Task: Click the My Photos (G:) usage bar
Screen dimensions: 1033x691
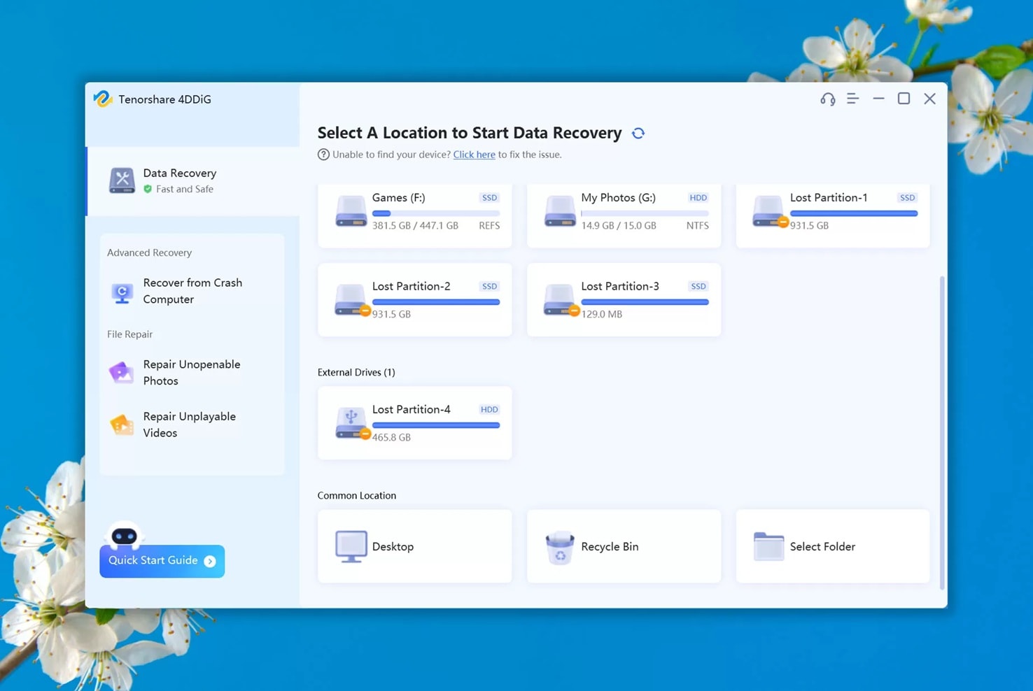Action: coord(645,213)
